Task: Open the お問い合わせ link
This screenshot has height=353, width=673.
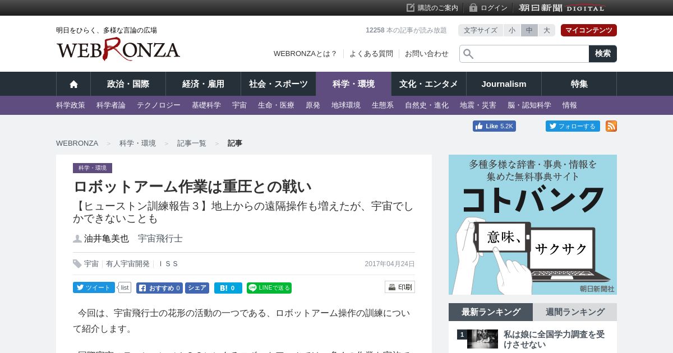Action: pos(427,54)
